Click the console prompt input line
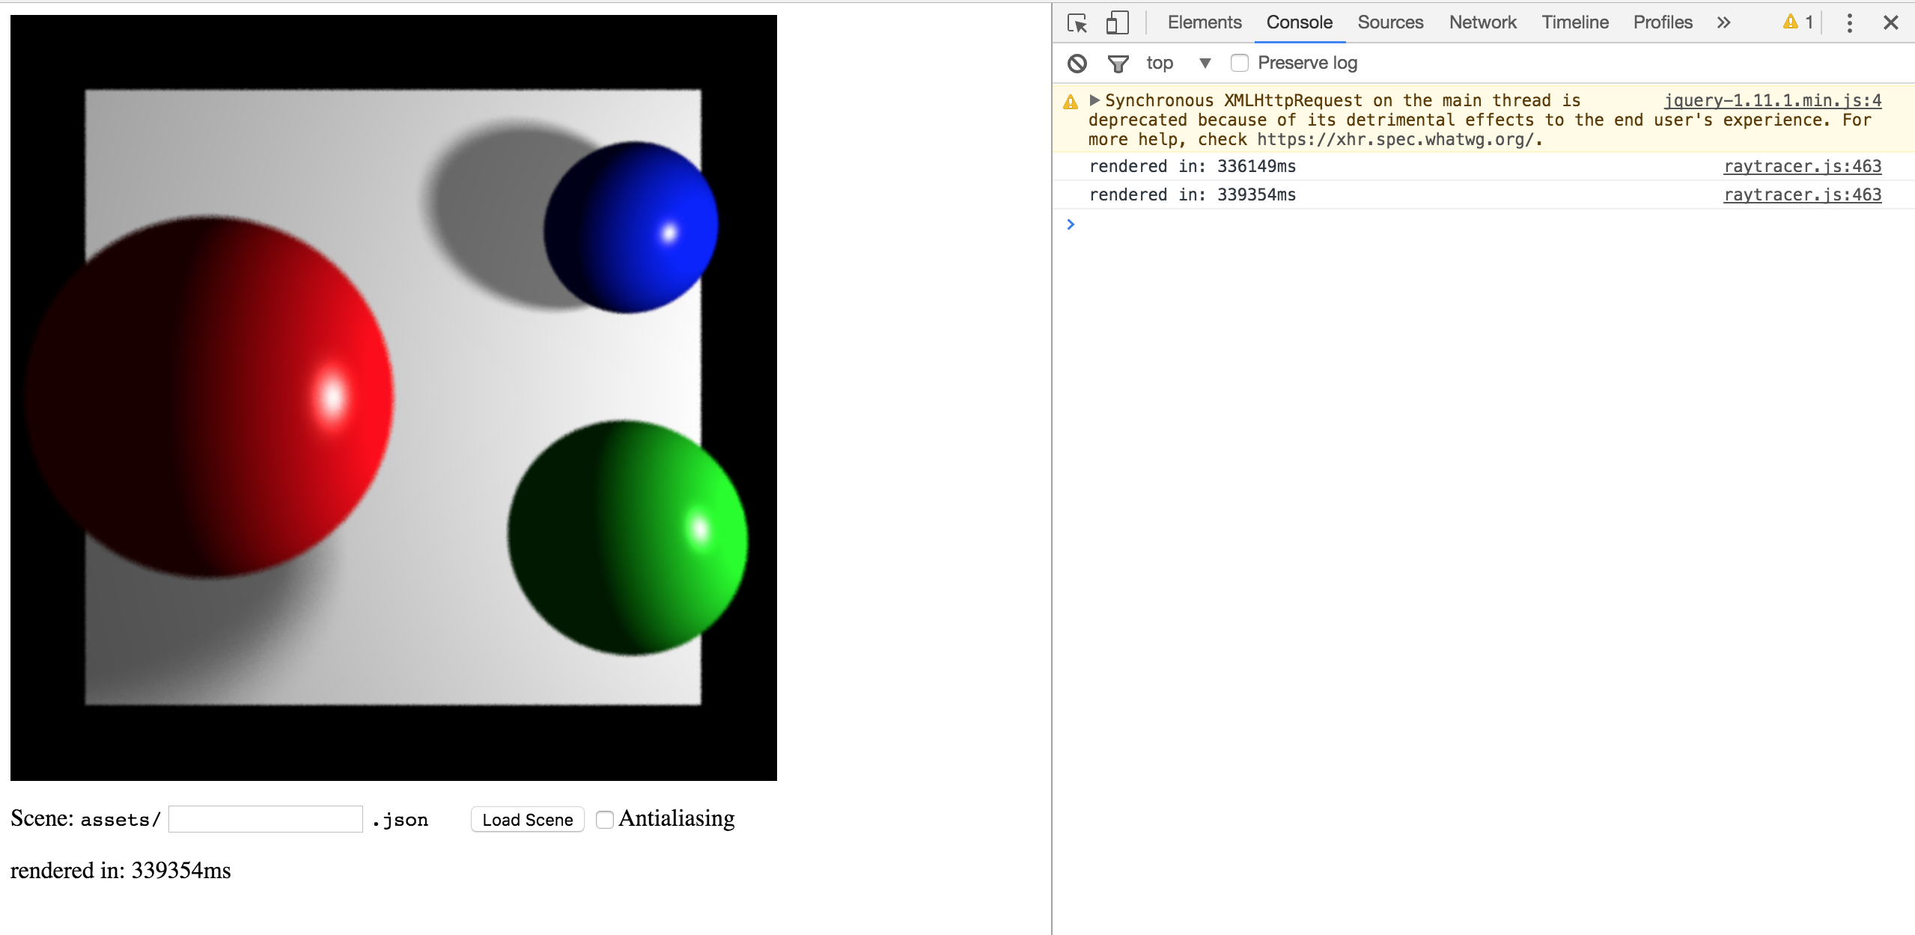1915x935 pixels. 1482,224
